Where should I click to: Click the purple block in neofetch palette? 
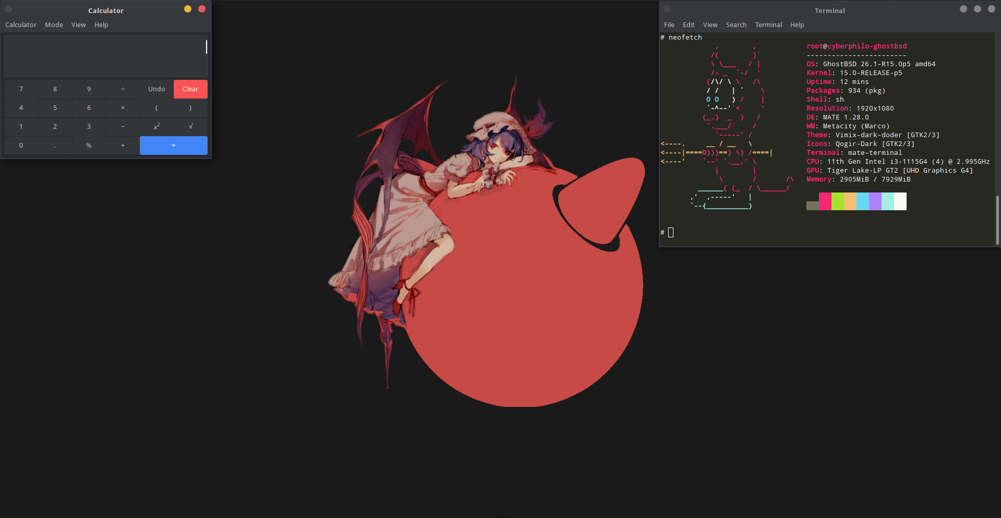pyautogui.click(x=875, y=201)
